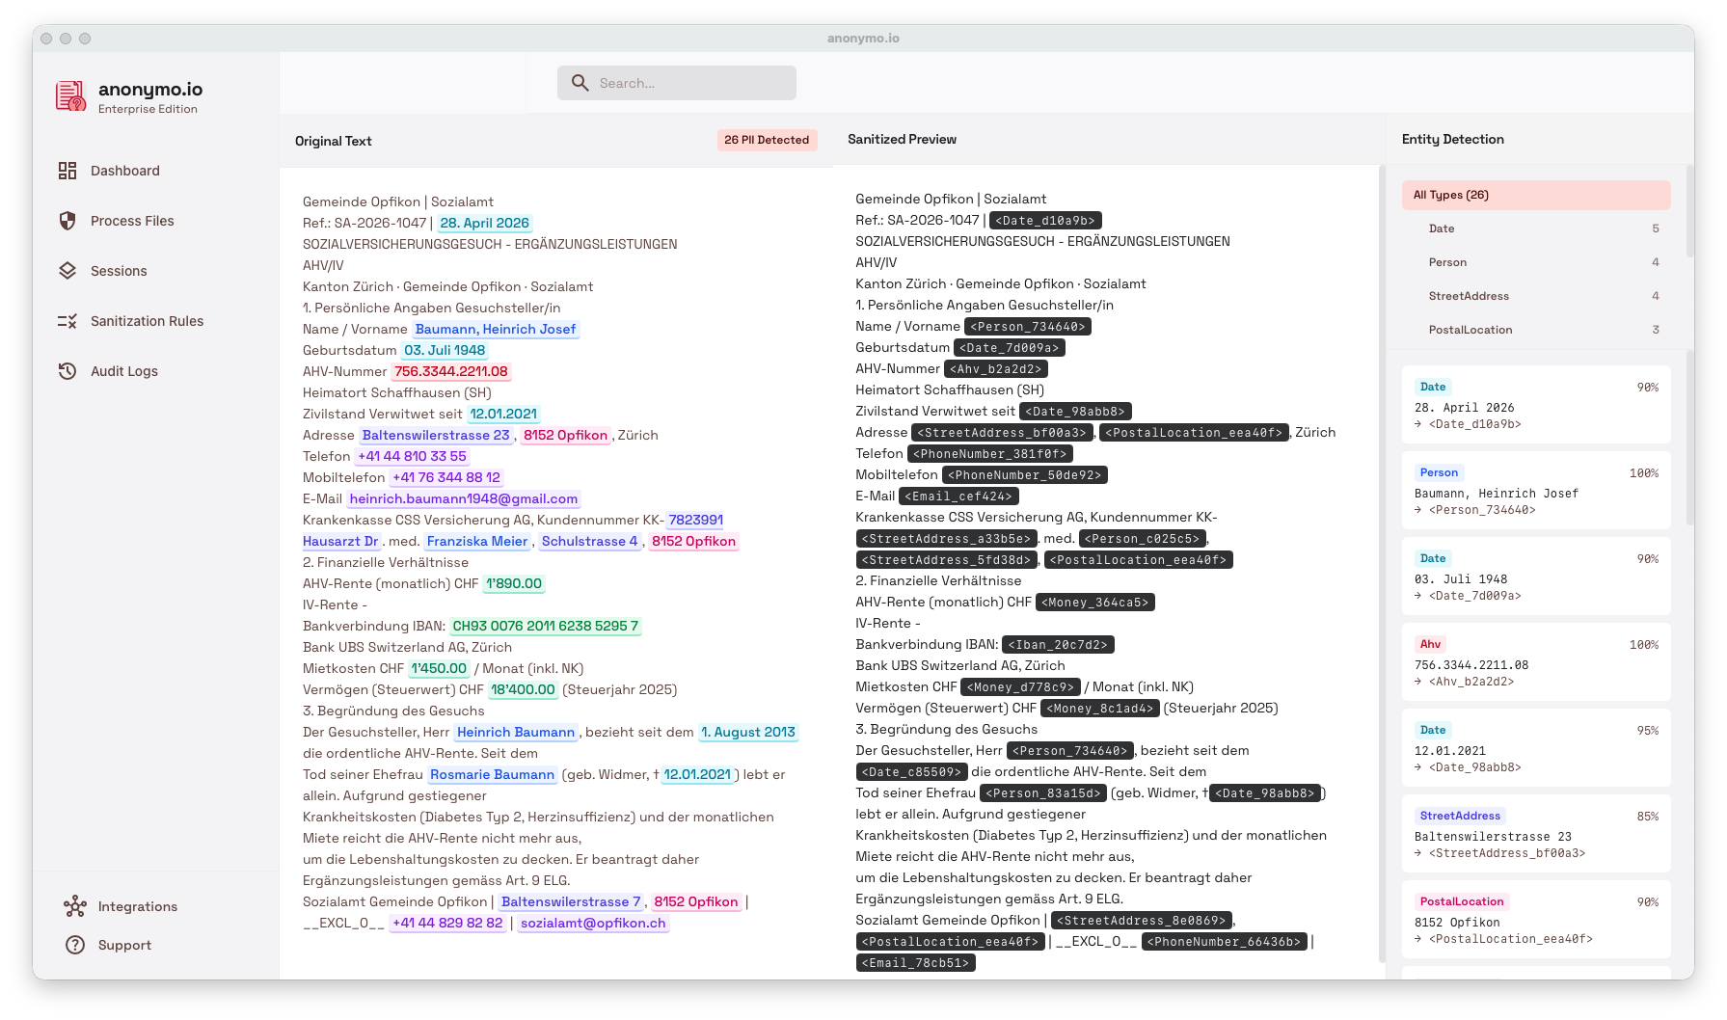Click highlighted IBAN CH93 0076 2011 6238 5295 7
The height and width of the screenshot is (1020, 1727).
pos(546,626)
